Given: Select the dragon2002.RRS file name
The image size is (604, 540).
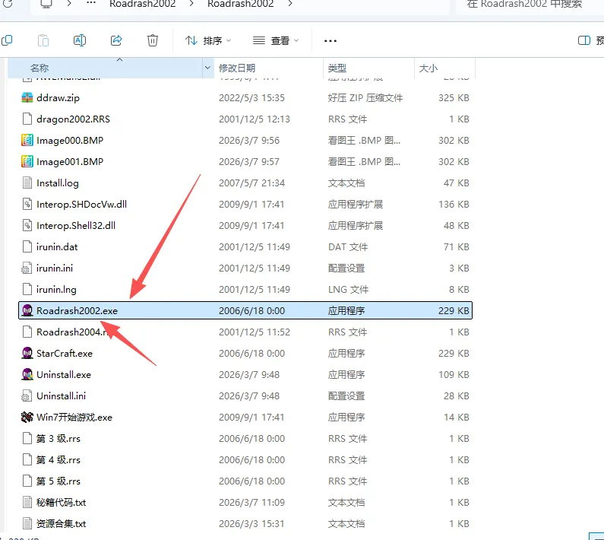Looking at the screenshot, I should point(73,119).
